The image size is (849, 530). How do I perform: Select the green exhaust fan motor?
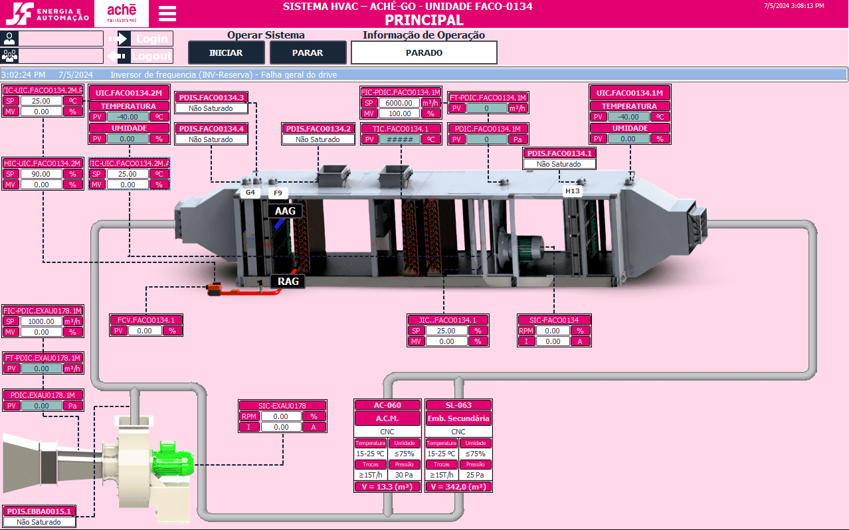[x=173, y=458]
